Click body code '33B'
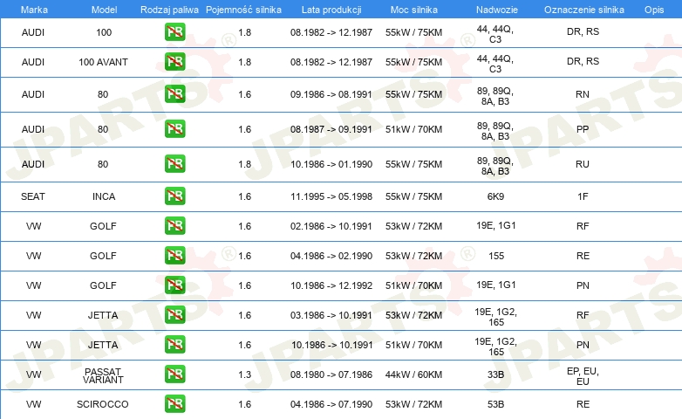682x419 pixels. [x=495, y=374]
